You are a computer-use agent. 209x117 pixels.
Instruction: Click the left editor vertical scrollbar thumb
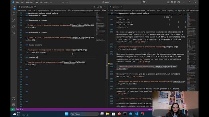point(106,66)
